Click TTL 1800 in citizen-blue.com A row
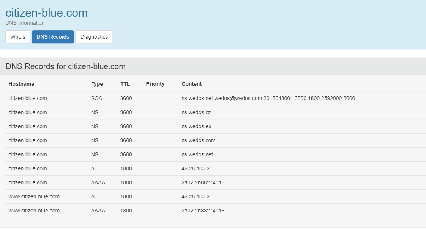 126,168
